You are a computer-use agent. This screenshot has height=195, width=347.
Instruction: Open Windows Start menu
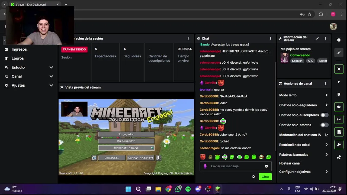pyautogui.click(x=128, y=189)
